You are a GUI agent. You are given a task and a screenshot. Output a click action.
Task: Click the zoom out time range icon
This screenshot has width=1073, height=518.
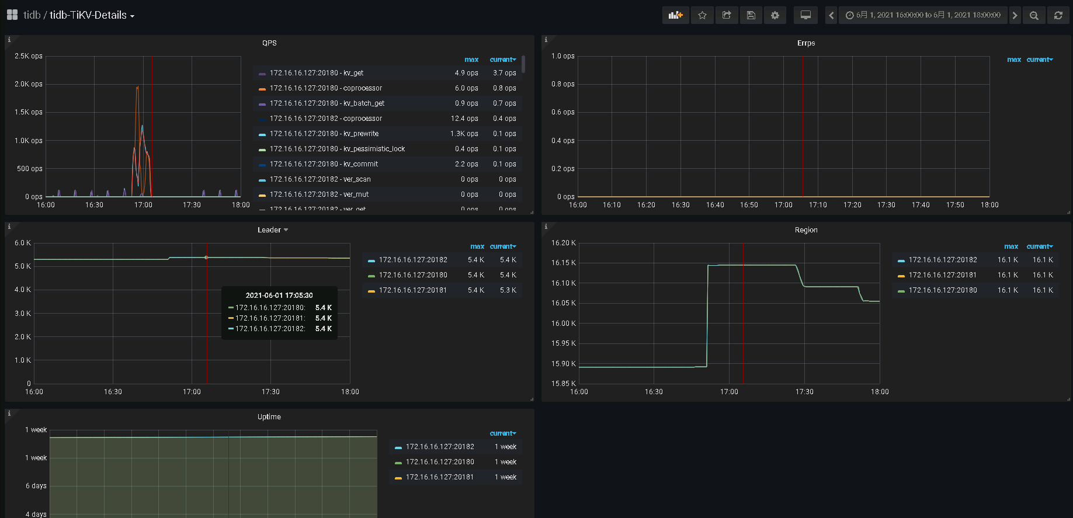[x=1034, y=15]
